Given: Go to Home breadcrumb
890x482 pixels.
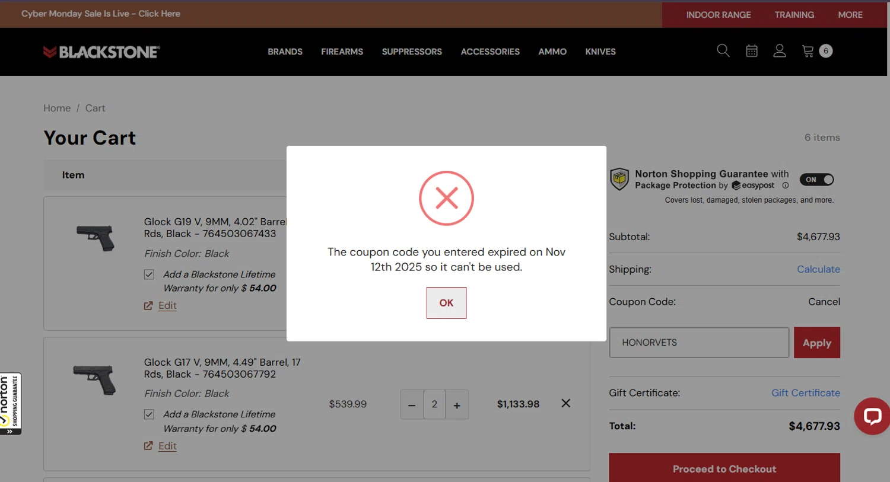Looking at the screenshot, I should pyautogui.click(x=57, y=108).
